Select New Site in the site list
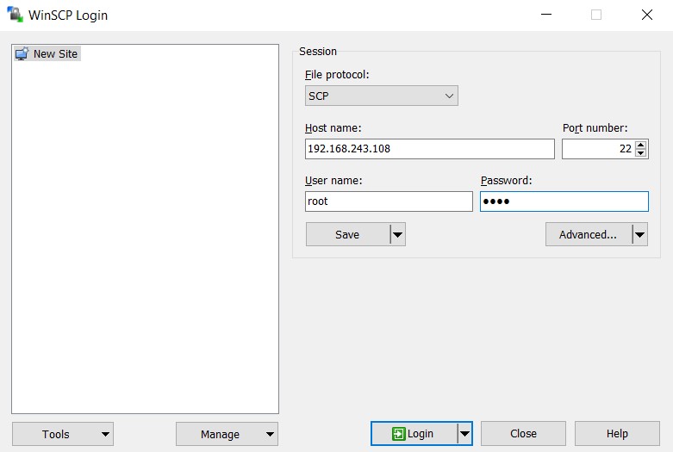Image resolution: width=673 pixels, height=452 pixels. (55, 53)
